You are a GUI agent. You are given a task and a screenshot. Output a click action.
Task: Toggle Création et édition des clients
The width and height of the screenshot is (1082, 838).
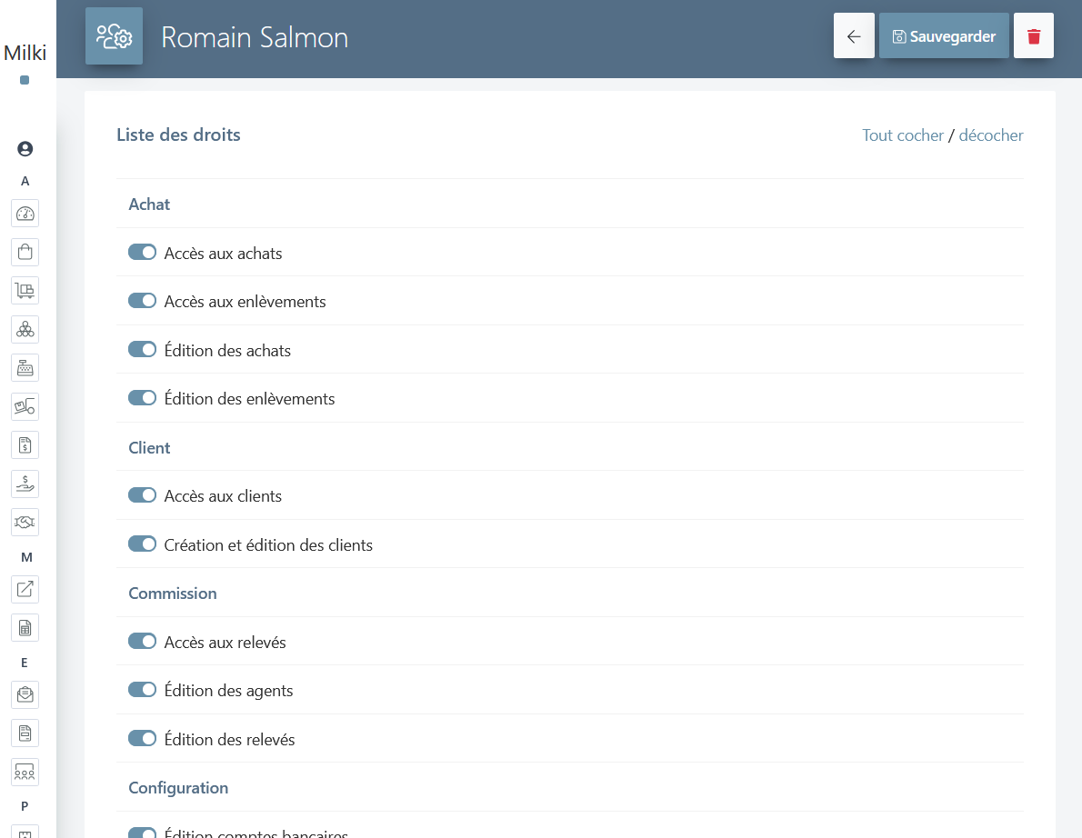pos(142,544)
